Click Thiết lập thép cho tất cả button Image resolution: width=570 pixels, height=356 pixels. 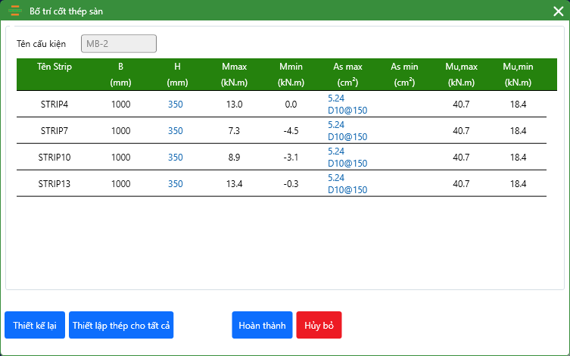click(121, 325)
